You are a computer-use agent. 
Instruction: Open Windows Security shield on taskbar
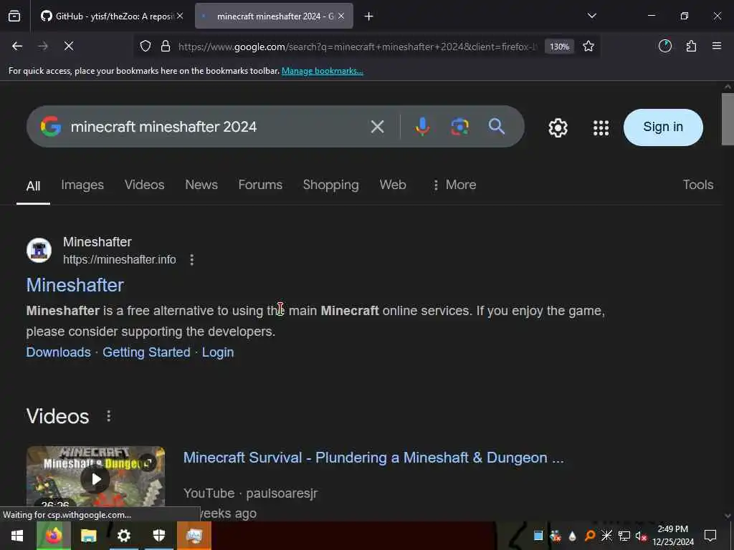click(x=159, y=536)
